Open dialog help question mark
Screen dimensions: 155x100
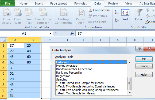(x=139, y=49)
